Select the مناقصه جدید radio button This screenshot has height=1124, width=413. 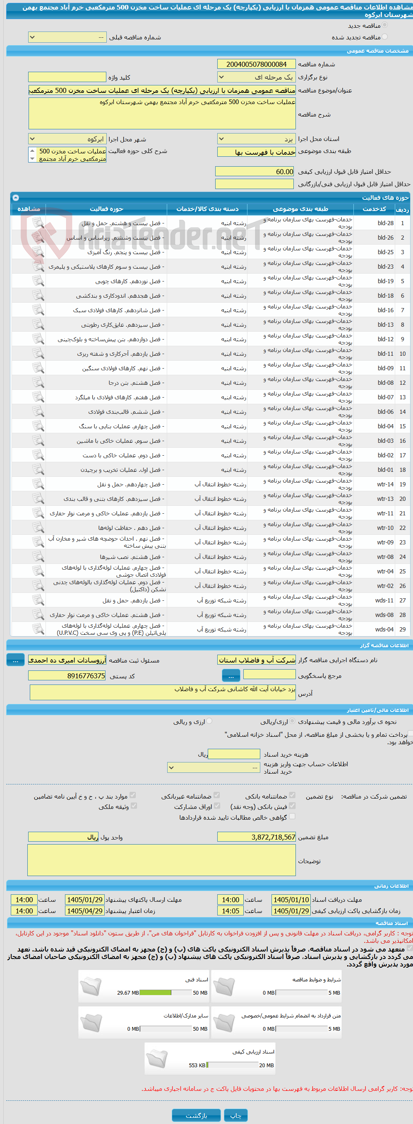click(x=384, y=25)
